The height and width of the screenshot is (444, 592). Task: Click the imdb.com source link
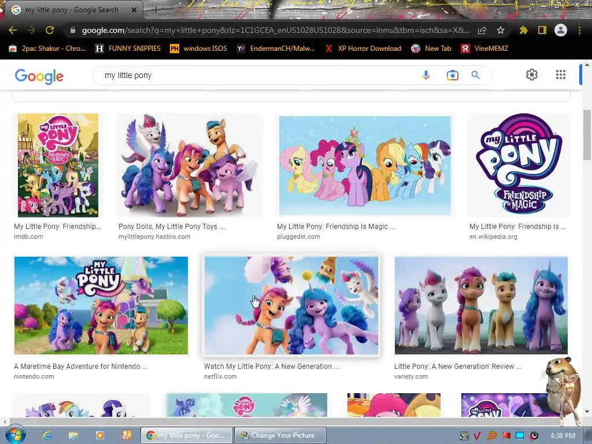(x=28, y=236)
